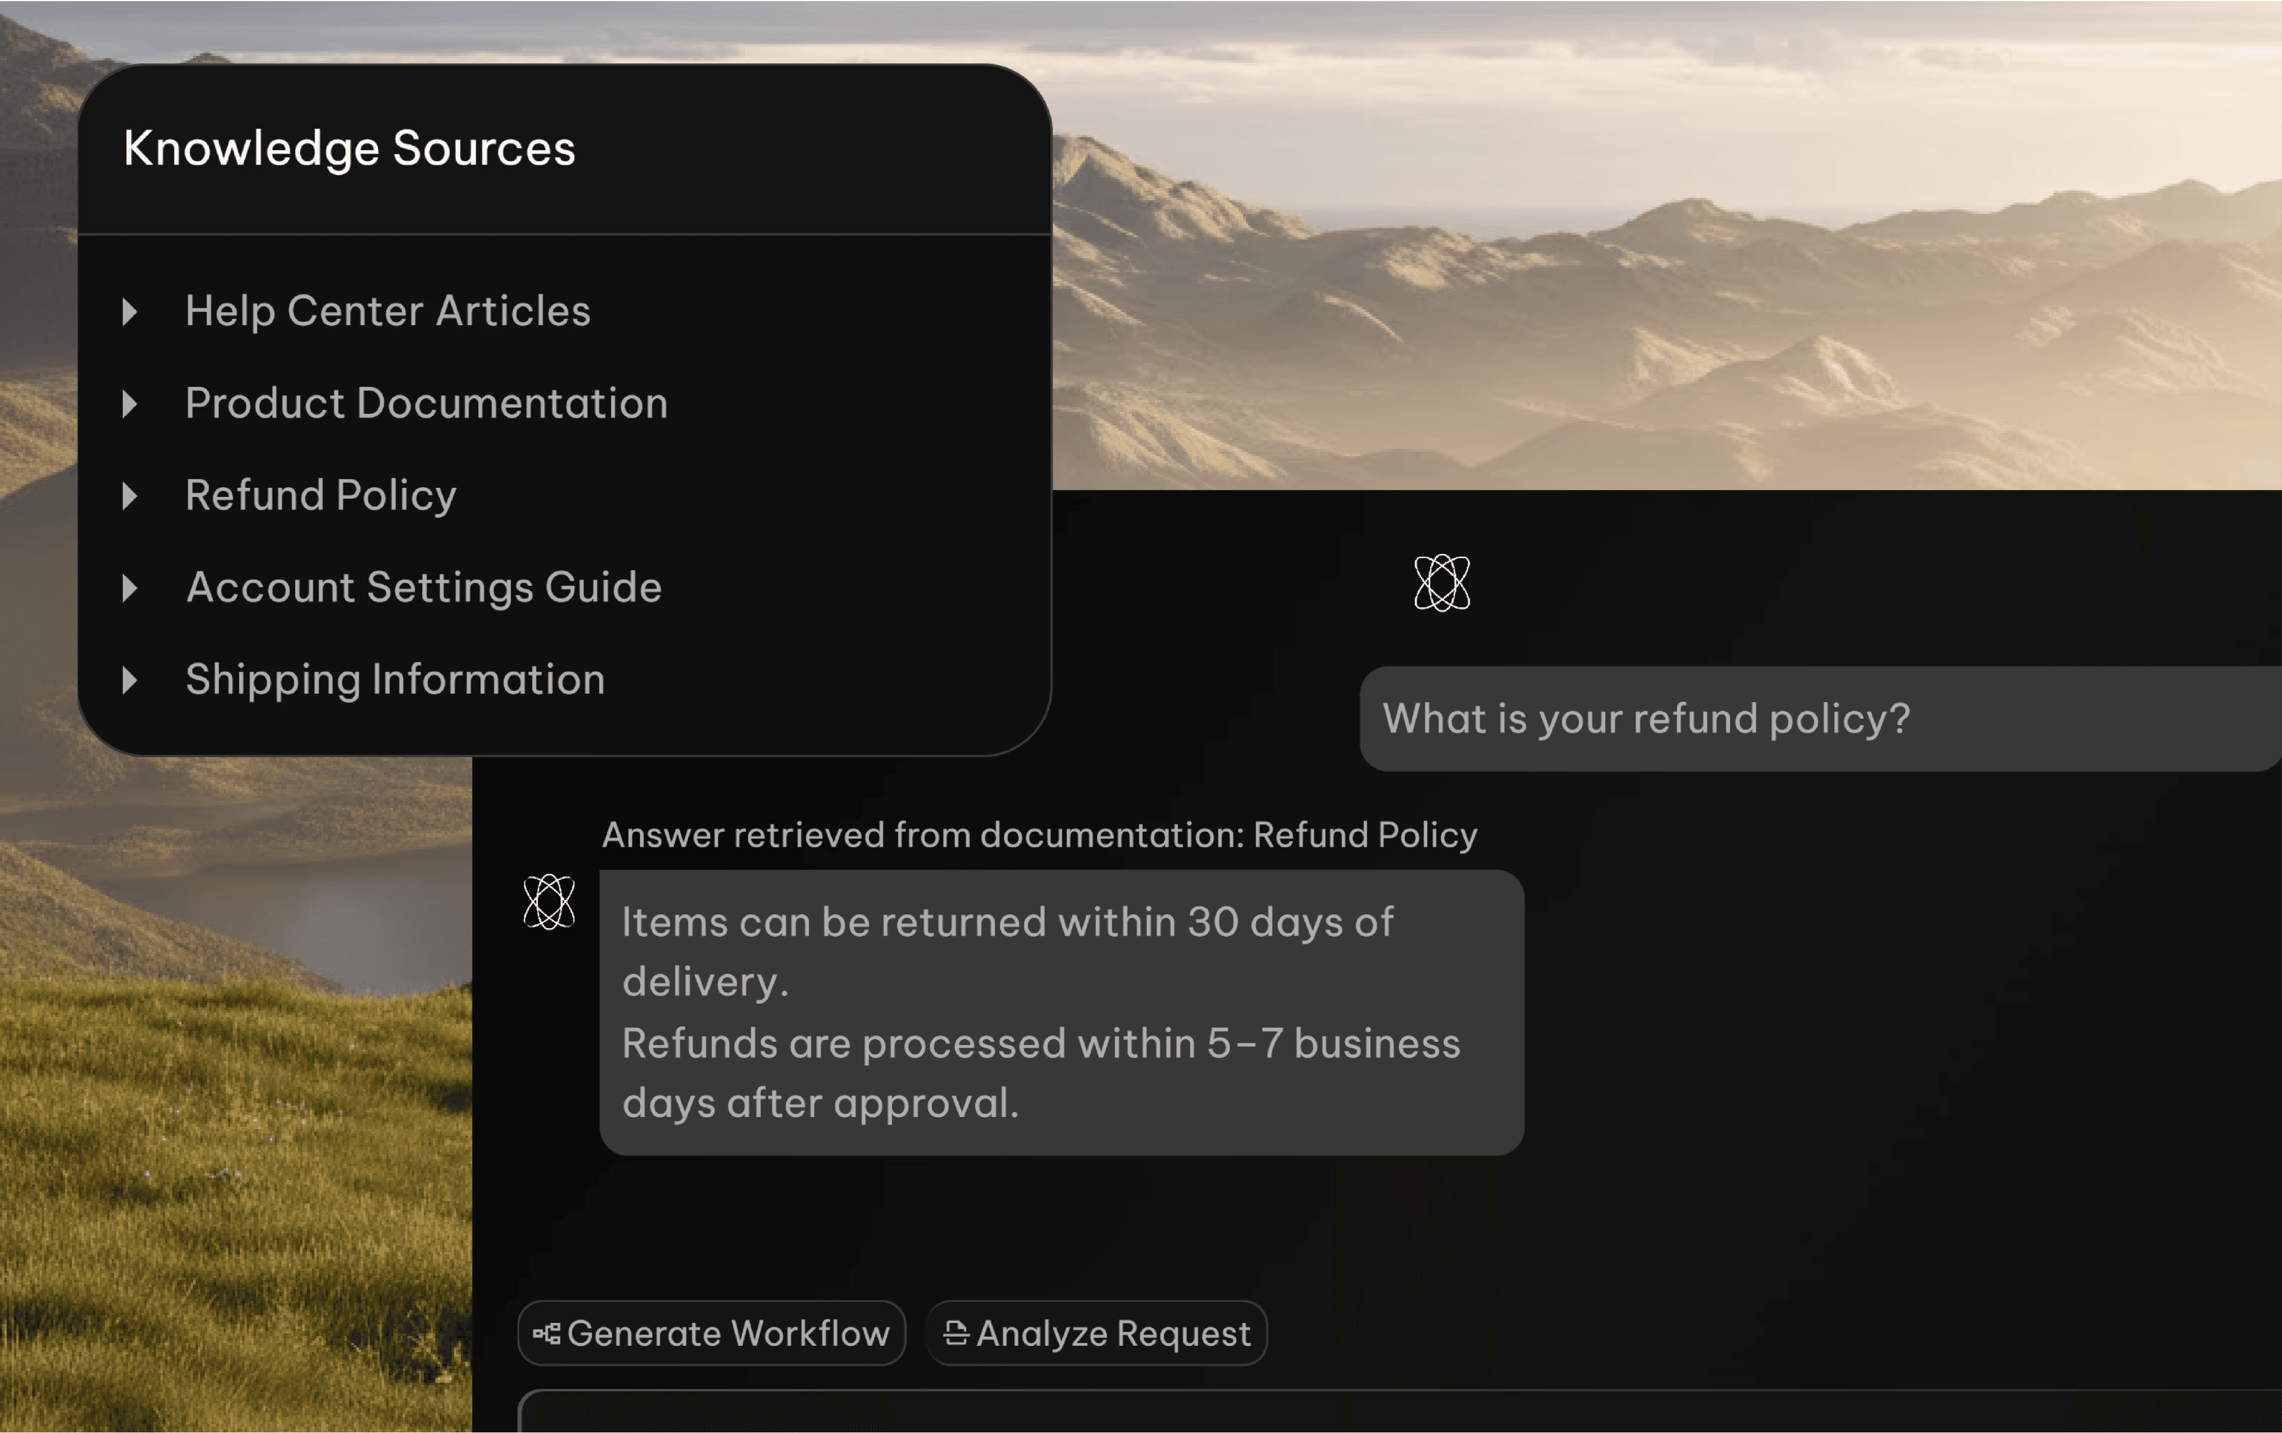
Task: Click the user message about refund policy
Action: tap(1645, 718)
